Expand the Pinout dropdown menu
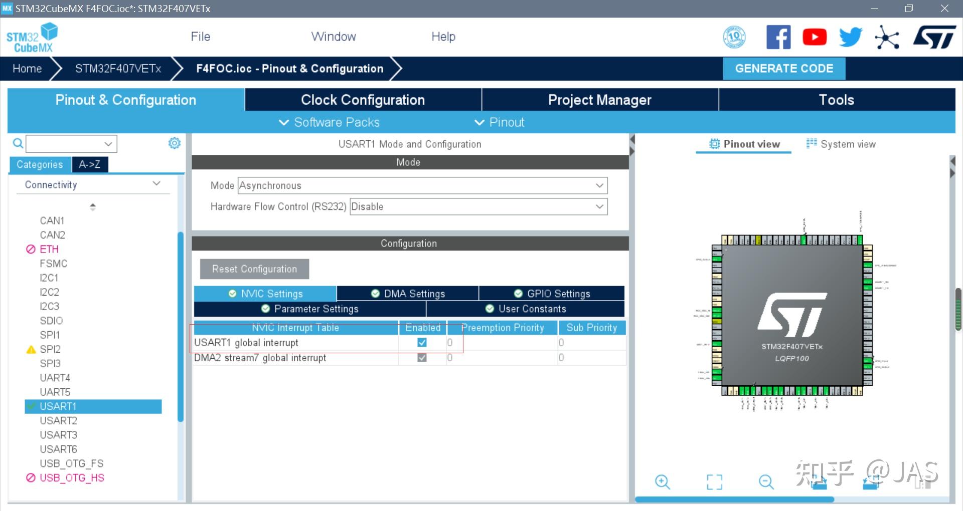The width and height of the screenshot is (963, 511). pyautogui.click(x=499, y=122)
